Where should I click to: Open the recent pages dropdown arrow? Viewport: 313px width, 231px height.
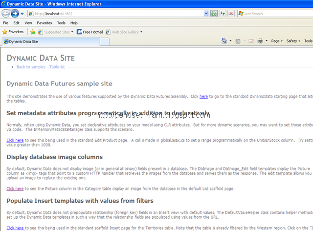(22, 14)
